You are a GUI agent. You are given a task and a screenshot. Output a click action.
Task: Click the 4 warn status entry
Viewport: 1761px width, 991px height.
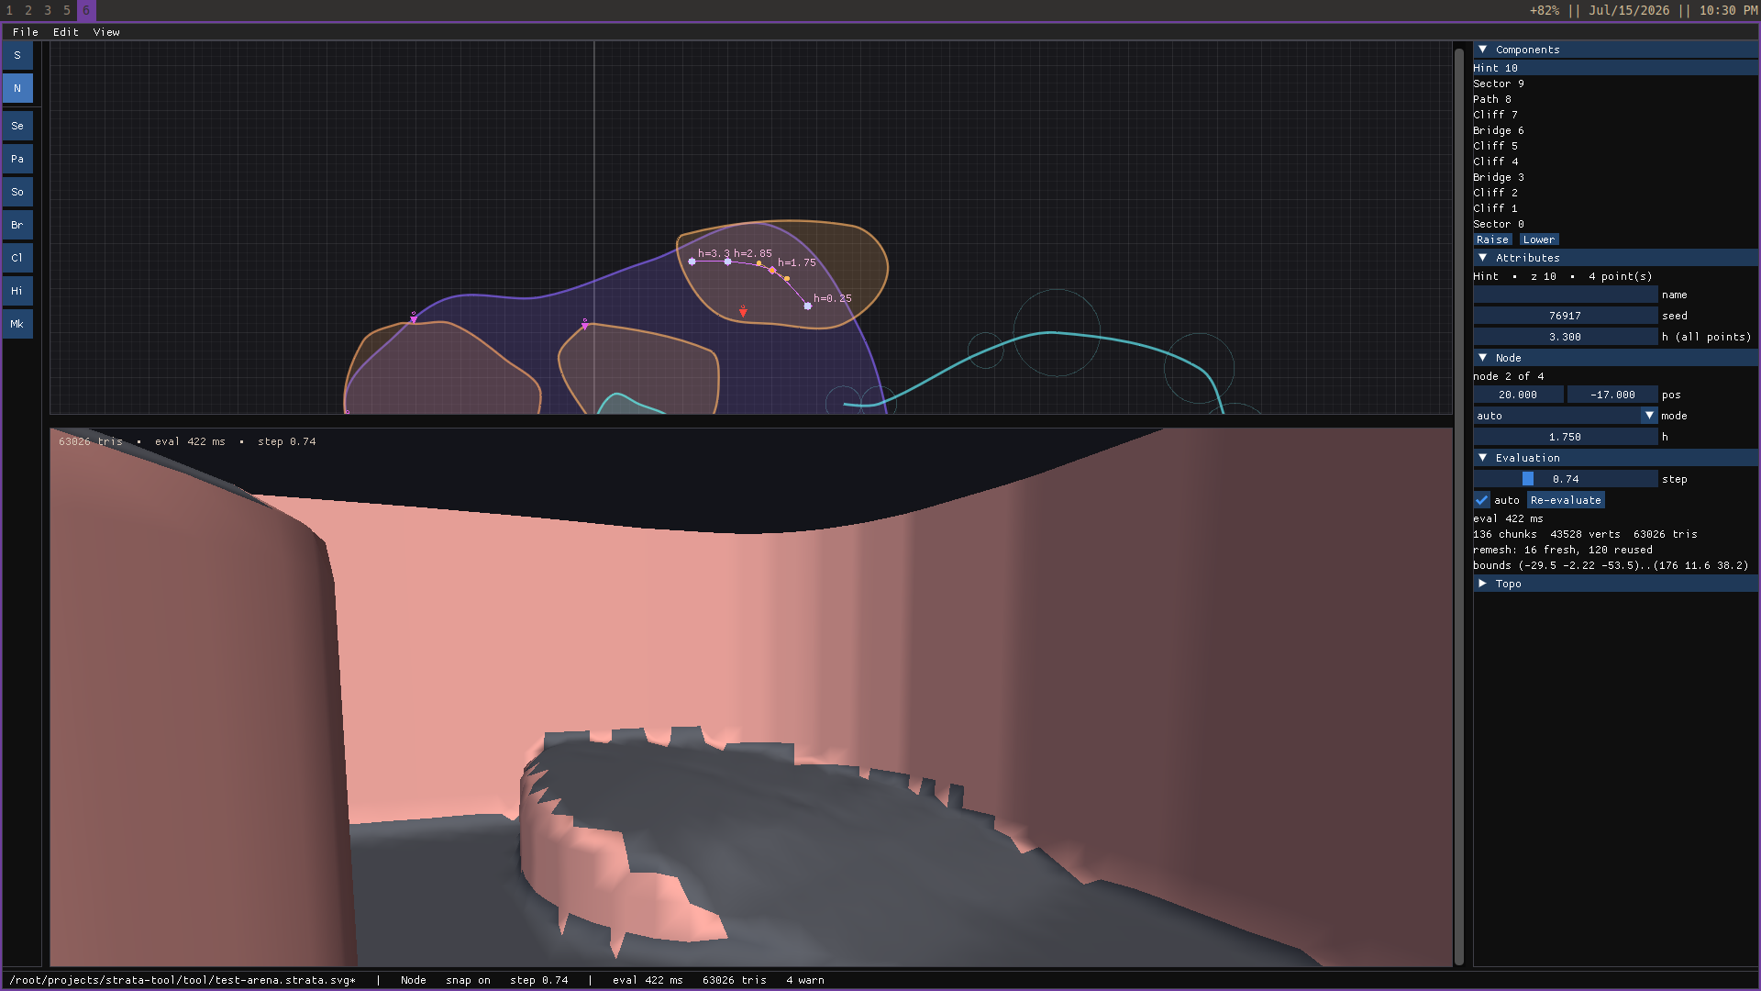804,980
